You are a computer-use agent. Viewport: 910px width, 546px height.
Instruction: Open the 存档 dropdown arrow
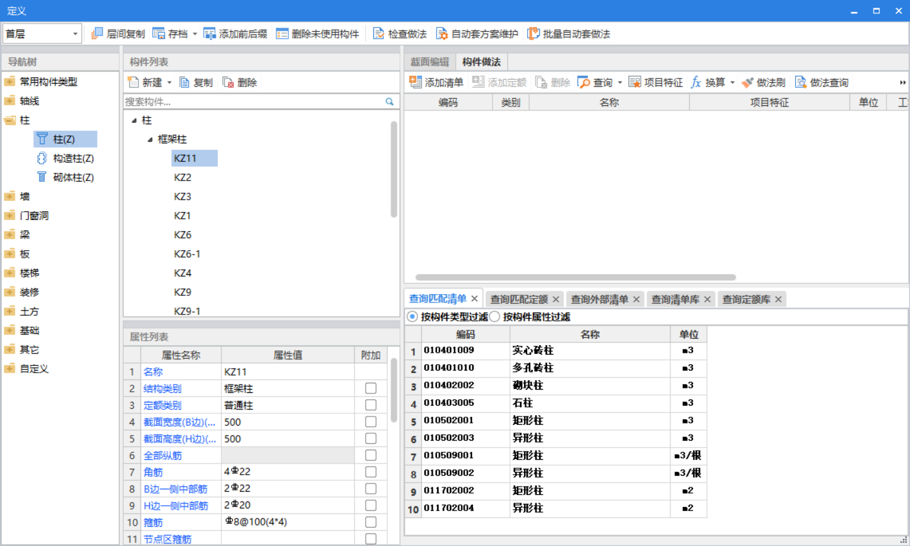tap(195, 34)
